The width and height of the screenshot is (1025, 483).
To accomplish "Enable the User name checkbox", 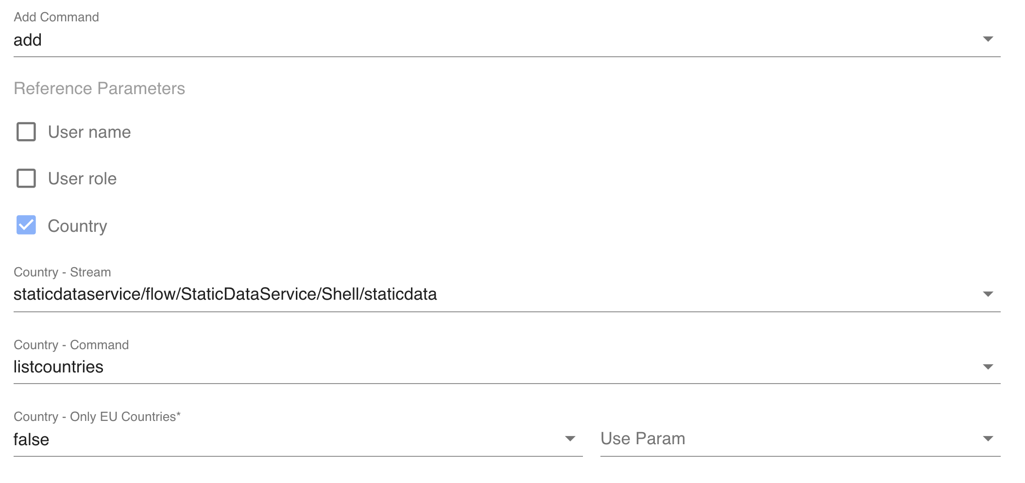I will pyautogui.click(x=26, y=132).
